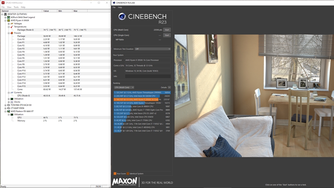The height and width of the screenshot is (188, 334).
Task: Expand the Clocks tree node
Action: tap(9, 102)
